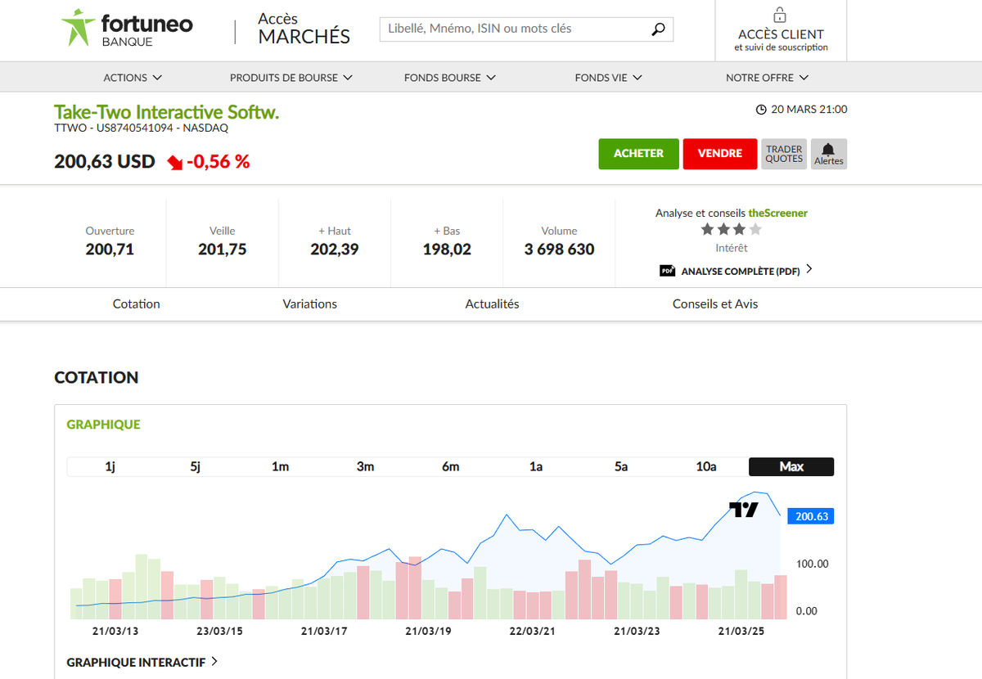This screenshot has height=679, width=982.
Task: Click the Accès MARCHÉS heading link
Action: click(304, 29)
